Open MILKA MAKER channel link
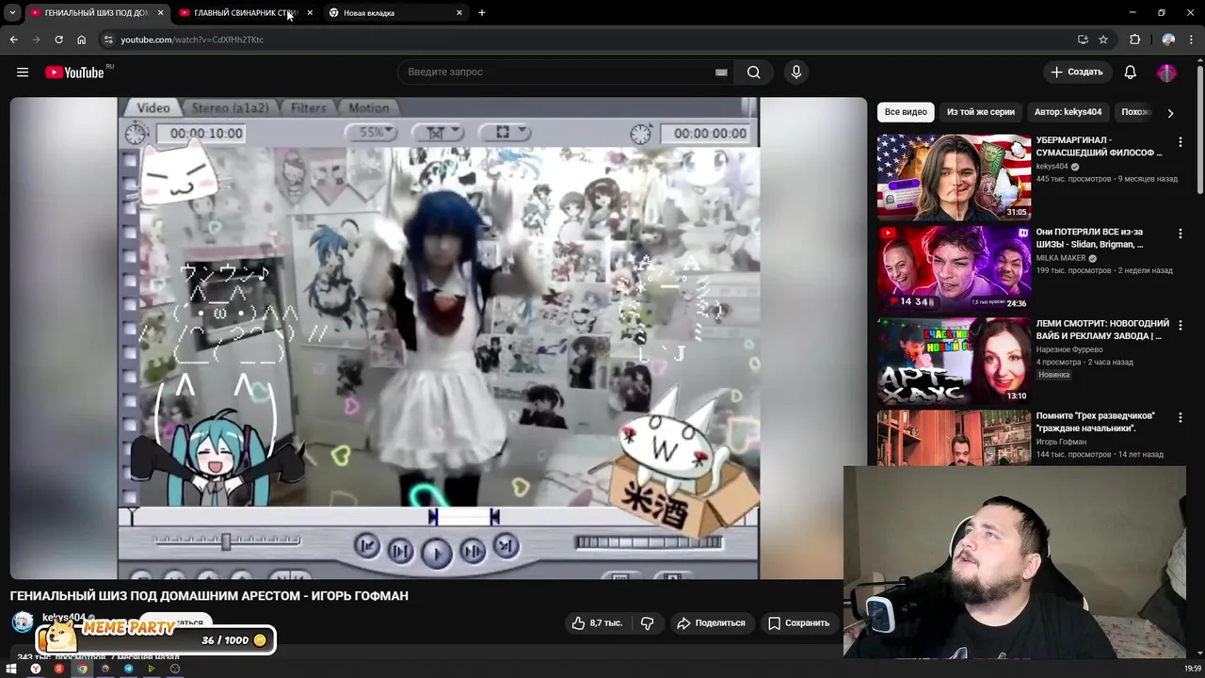Viewport: 1205px width, 678px height. [x=1061, y=258]
